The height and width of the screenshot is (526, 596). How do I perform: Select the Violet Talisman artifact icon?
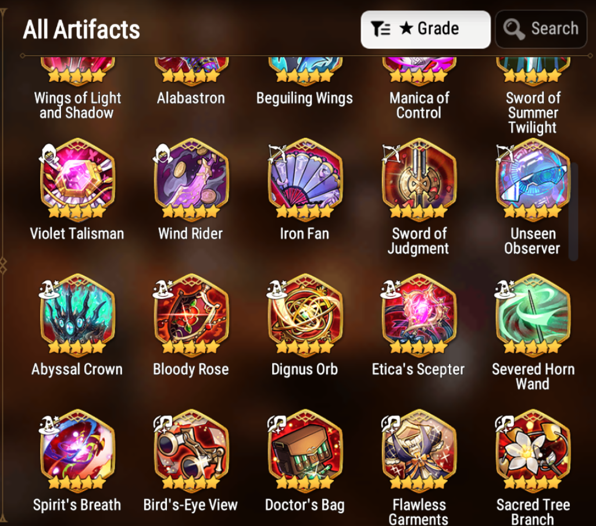pyautogui.click(x=77, y=180)
